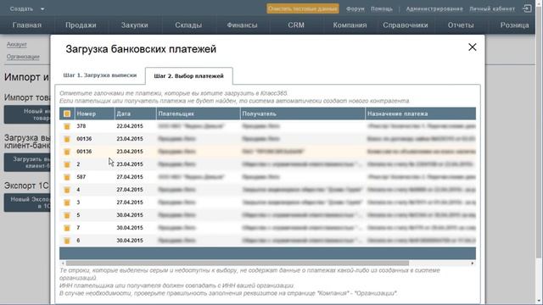Toggle checkbox for highlighted 00136 payment row
Image resolution: width=543 pixels, height=305 pixels.
click(67, 152)
